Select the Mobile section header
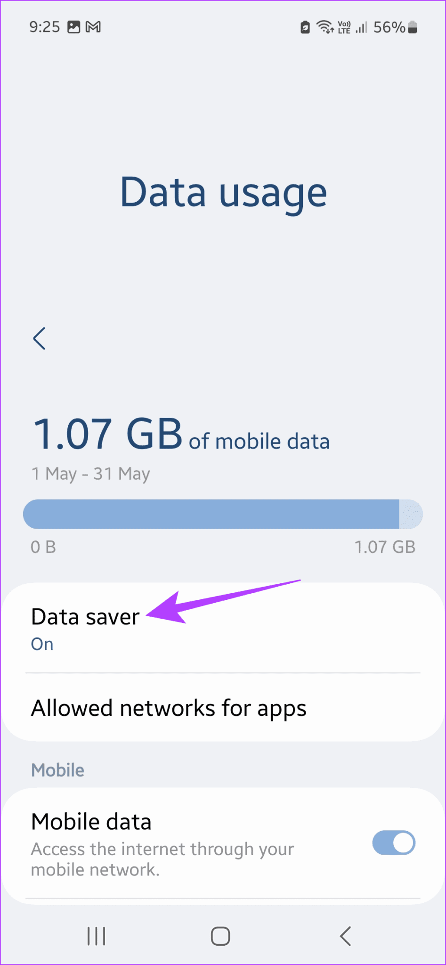This screenshot has width=446, height=965. tap(57, 770)
